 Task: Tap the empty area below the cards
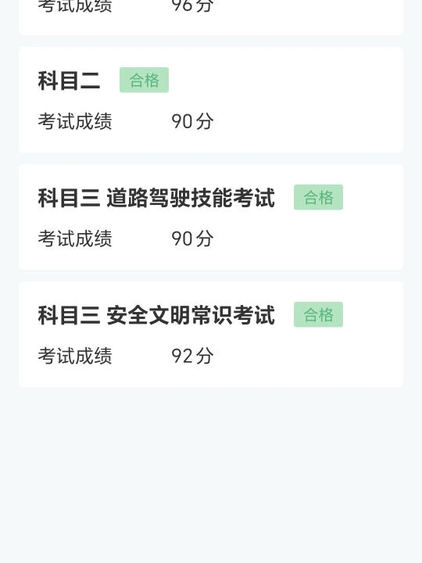211,474
